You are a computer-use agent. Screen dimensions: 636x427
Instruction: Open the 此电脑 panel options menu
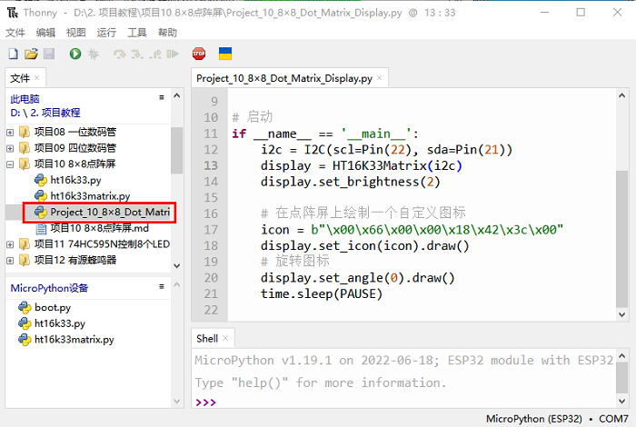pyautogui.click(x=161, y=97)
